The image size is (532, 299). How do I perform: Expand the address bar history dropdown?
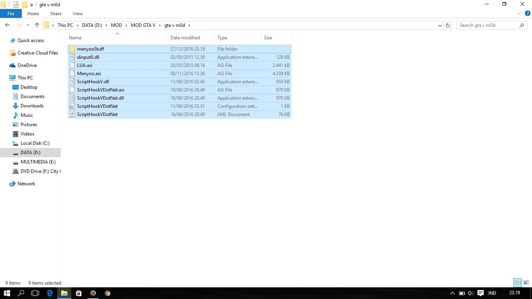pos(440,25)
